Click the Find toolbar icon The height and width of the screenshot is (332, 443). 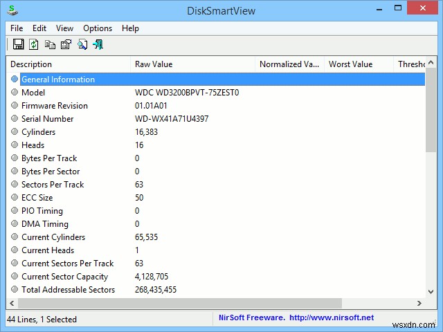tap(82, 44)
